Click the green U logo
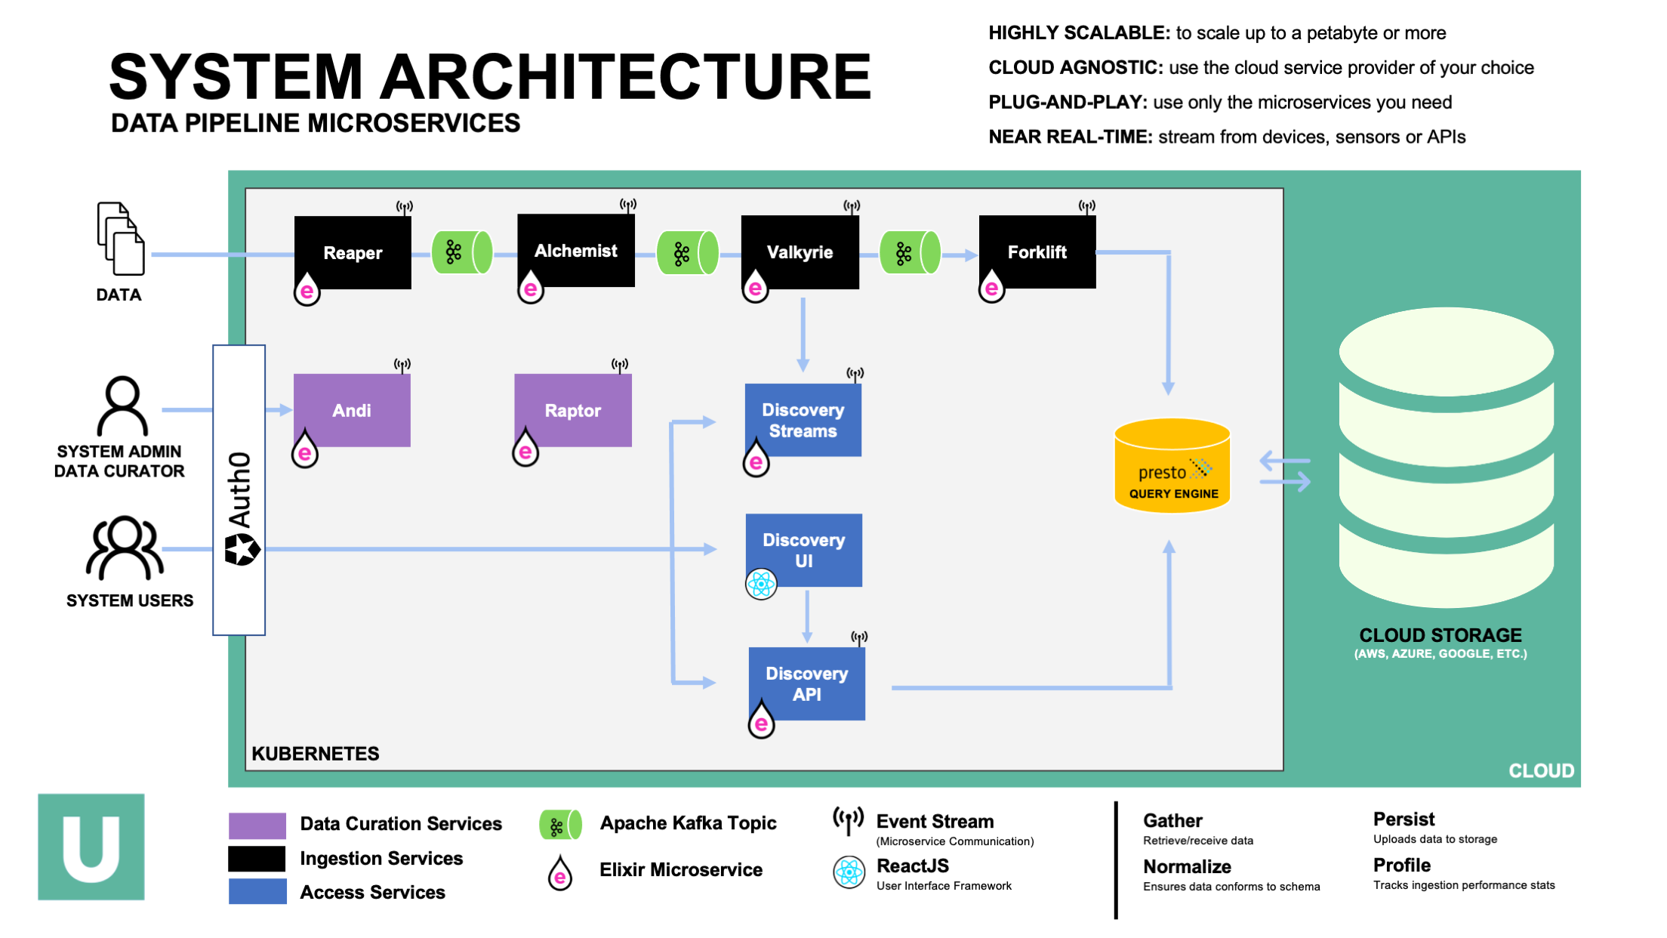Image resolution: width=1667 pixels, height=938 pixels. point(91,847)
